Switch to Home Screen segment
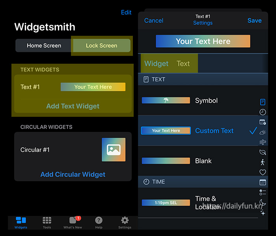This screenshot has height=236, width=276. coord(44,46)
